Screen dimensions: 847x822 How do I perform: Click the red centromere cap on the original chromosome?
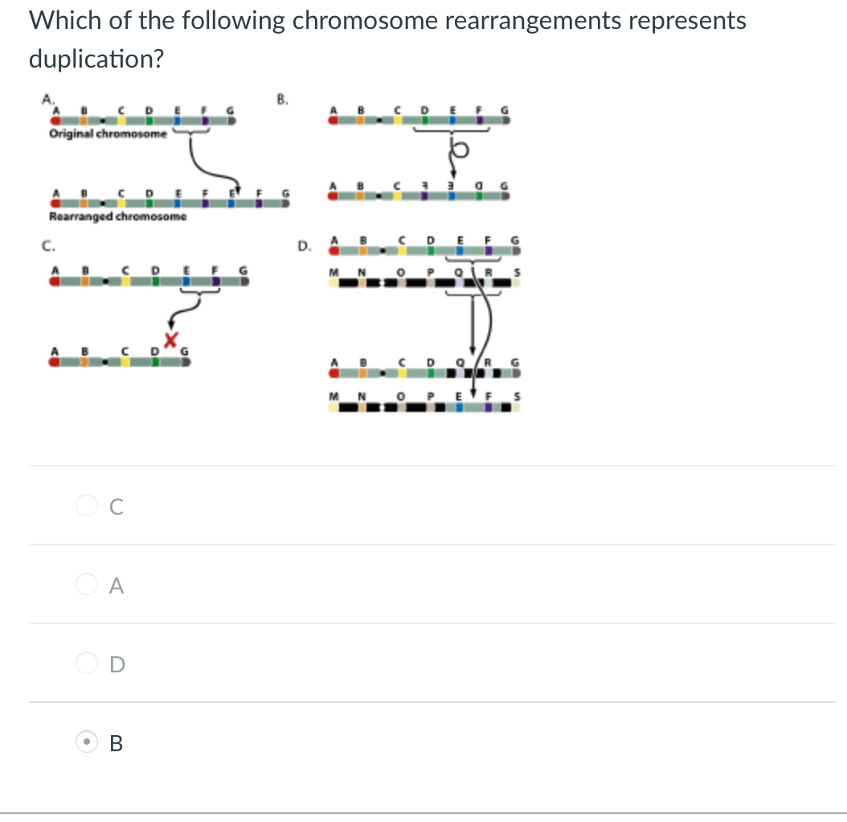tap(55, 119)
